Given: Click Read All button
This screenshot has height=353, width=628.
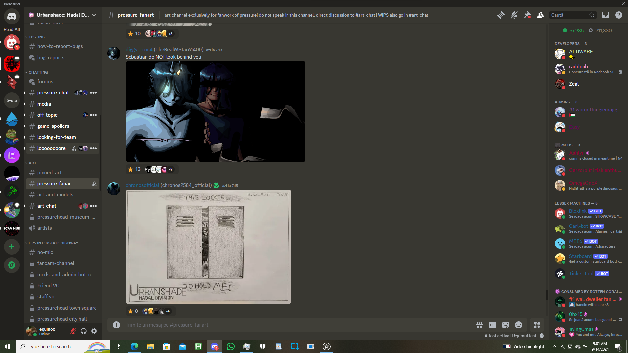Looking at the screenshot, I should coord(12,29).
